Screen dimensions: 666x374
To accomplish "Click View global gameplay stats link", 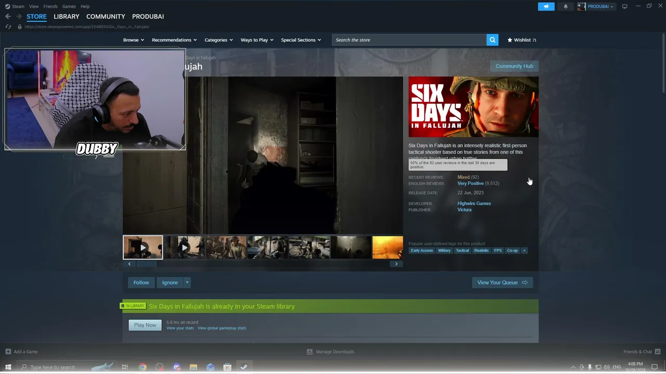I will click(x=222, y=328).
